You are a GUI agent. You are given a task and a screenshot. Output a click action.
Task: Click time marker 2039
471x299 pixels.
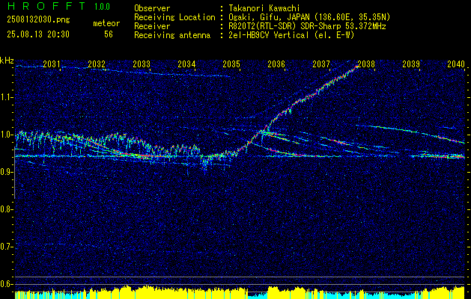pos(411,64)
